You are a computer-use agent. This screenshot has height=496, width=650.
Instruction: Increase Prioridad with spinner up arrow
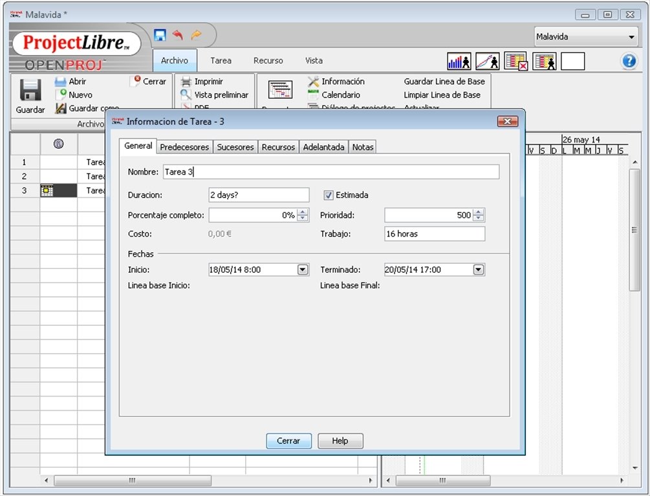click(x=479, y=212)
